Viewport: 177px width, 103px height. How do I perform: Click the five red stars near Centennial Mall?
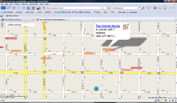137,68
